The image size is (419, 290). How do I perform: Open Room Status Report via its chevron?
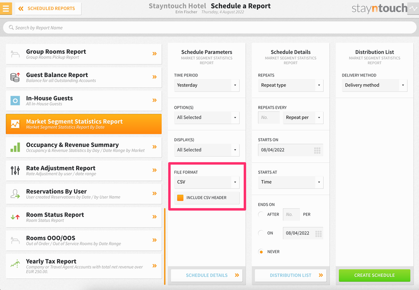coord(154,217)
